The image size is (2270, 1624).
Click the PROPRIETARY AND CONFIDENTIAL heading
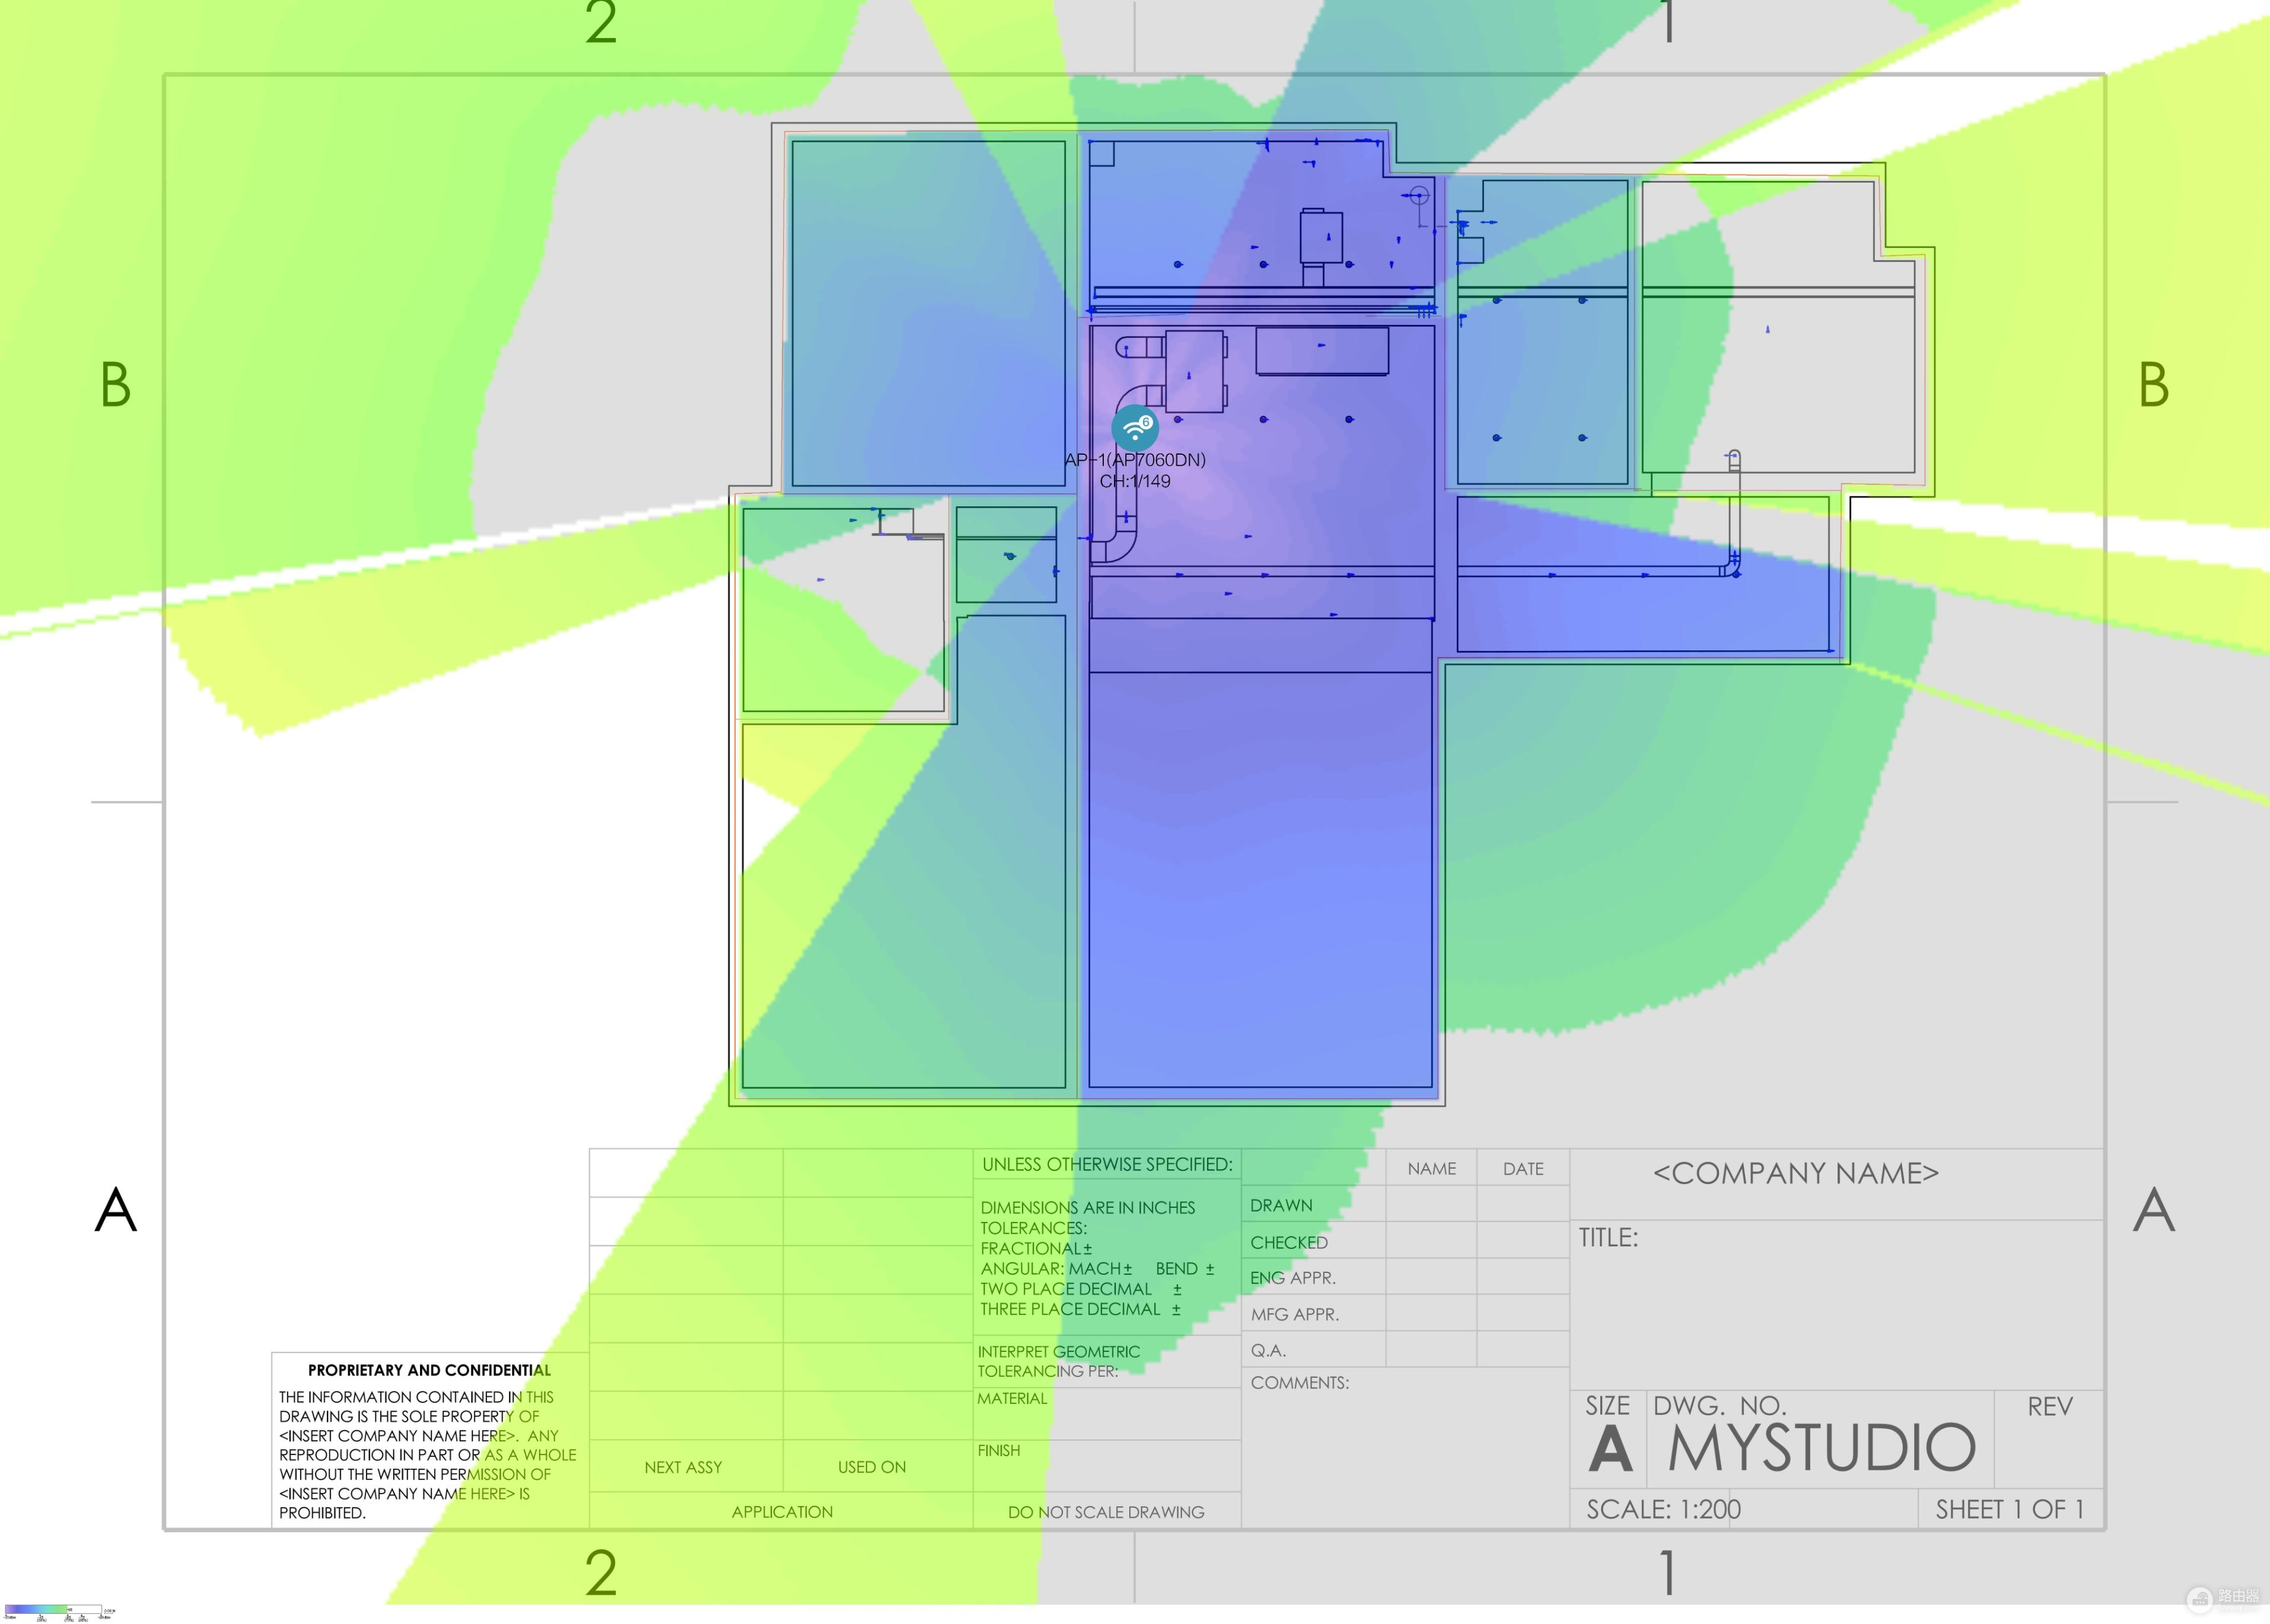tap(429, 1370)
